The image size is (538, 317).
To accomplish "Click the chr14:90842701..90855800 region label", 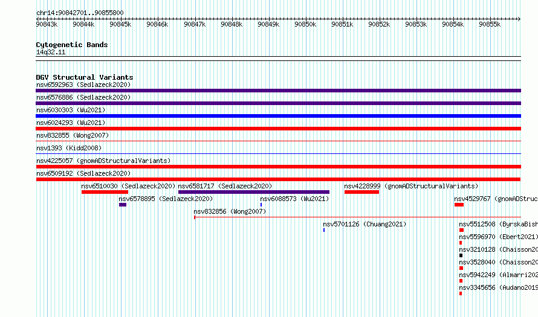I will click(x=80, y=13).
